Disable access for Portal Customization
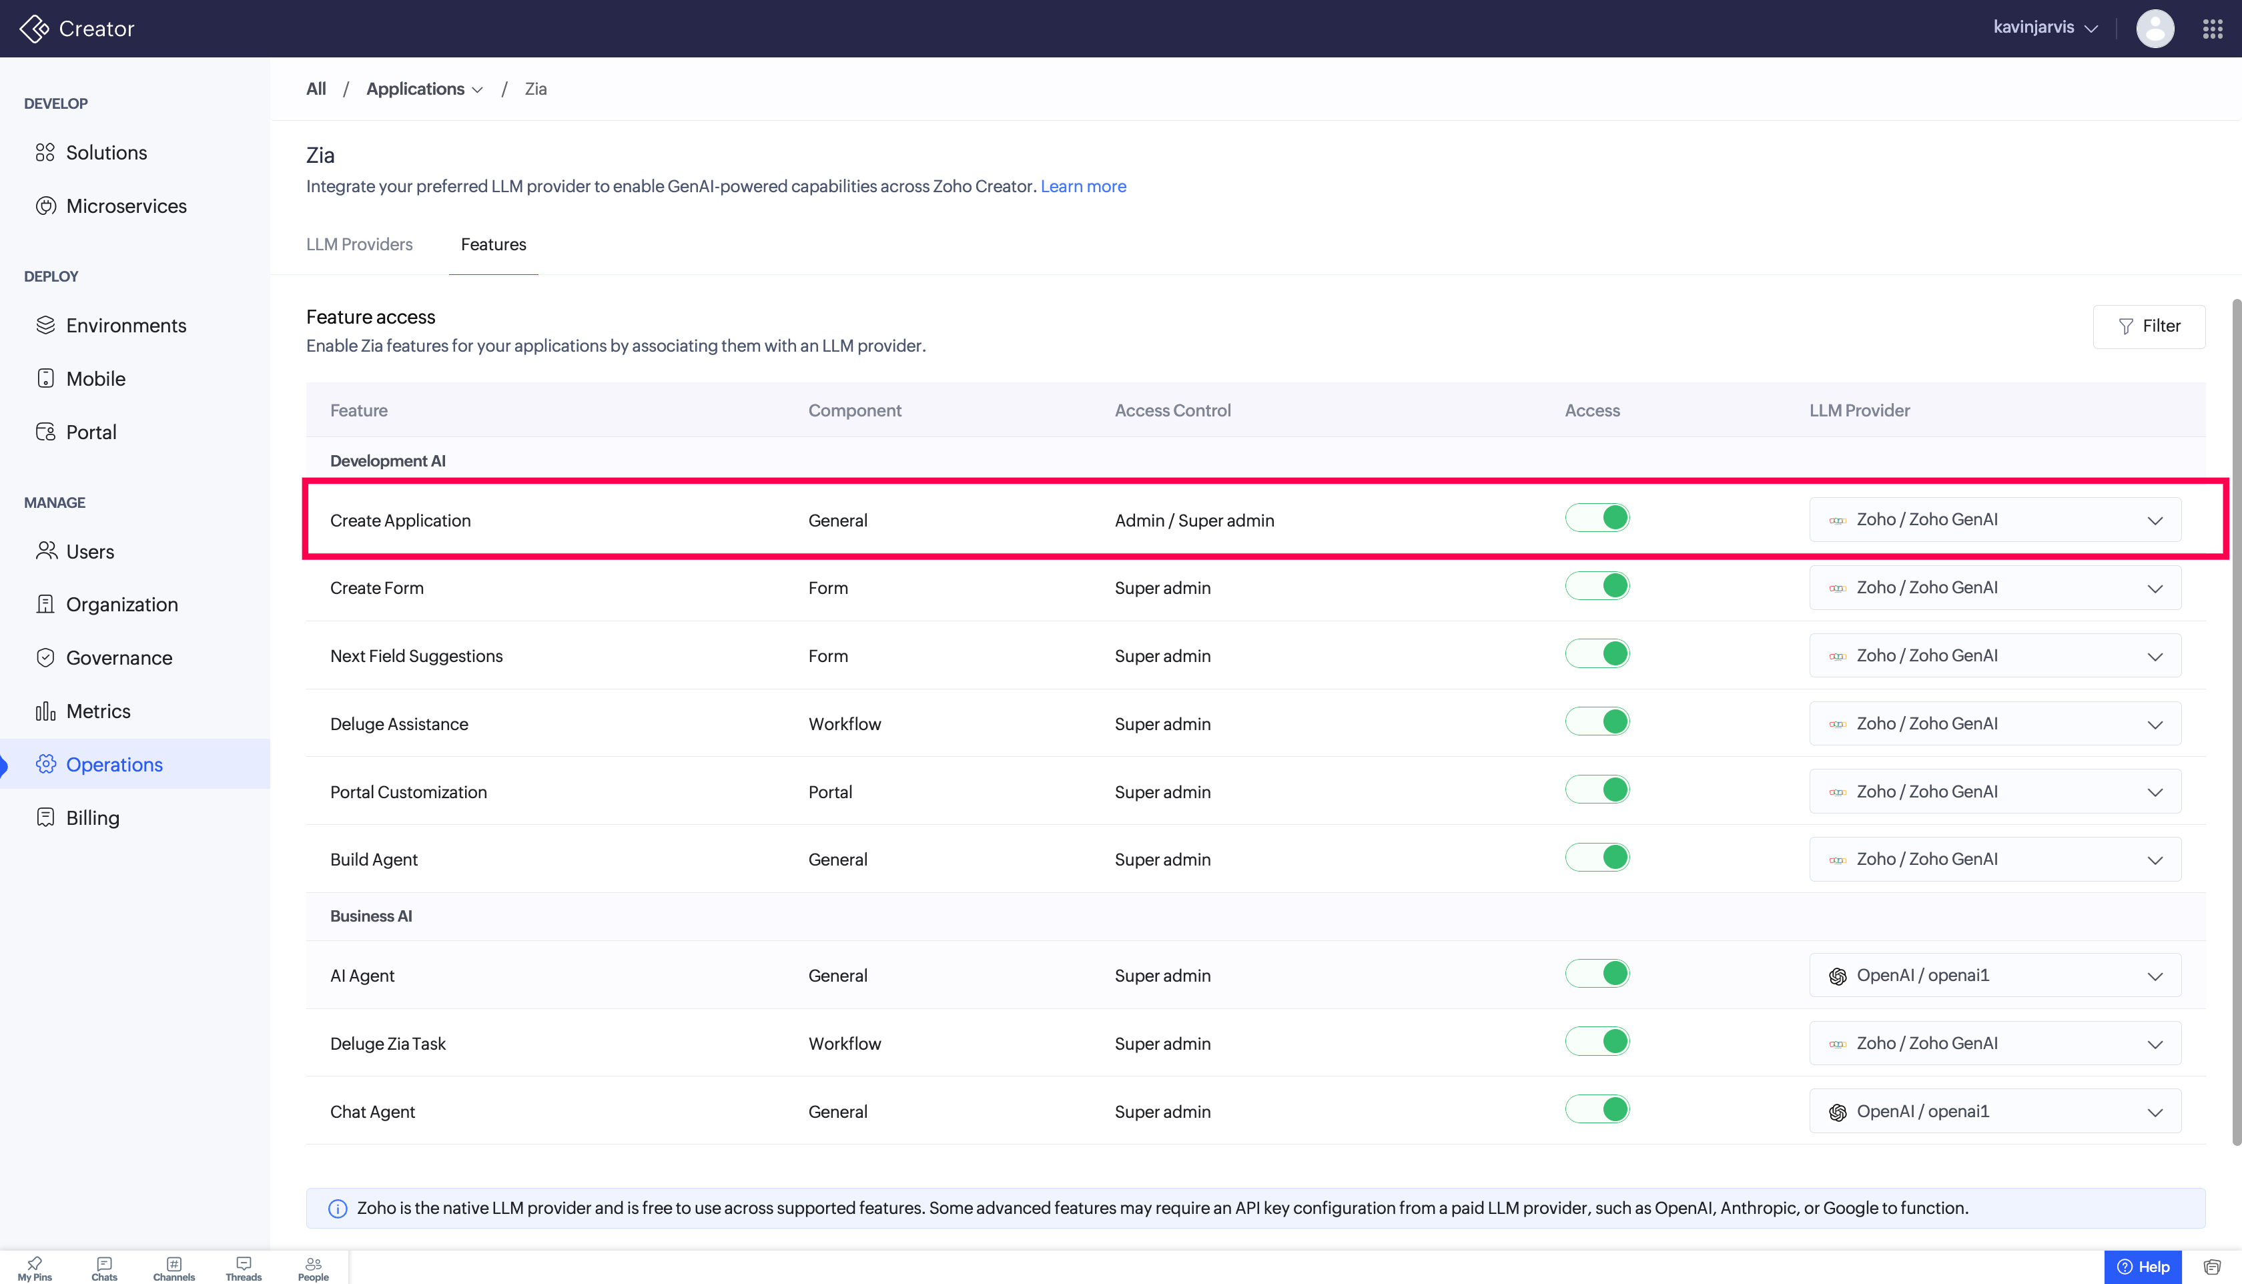The image size is (2242, 1284). coord(1597,789)
